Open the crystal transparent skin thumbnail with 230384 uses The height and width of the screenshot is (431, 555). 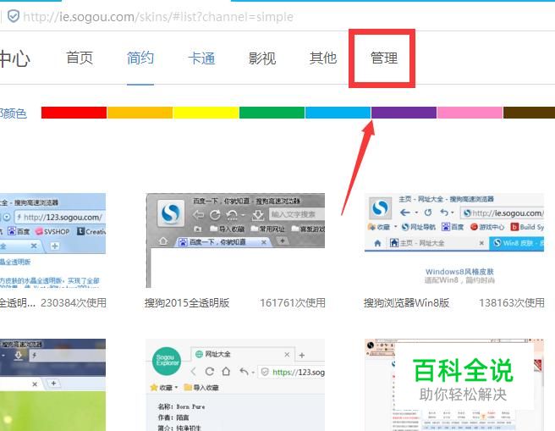52,240
